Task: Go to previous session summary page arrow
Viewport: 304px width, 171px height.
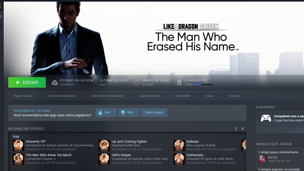Action: point(230,129)
